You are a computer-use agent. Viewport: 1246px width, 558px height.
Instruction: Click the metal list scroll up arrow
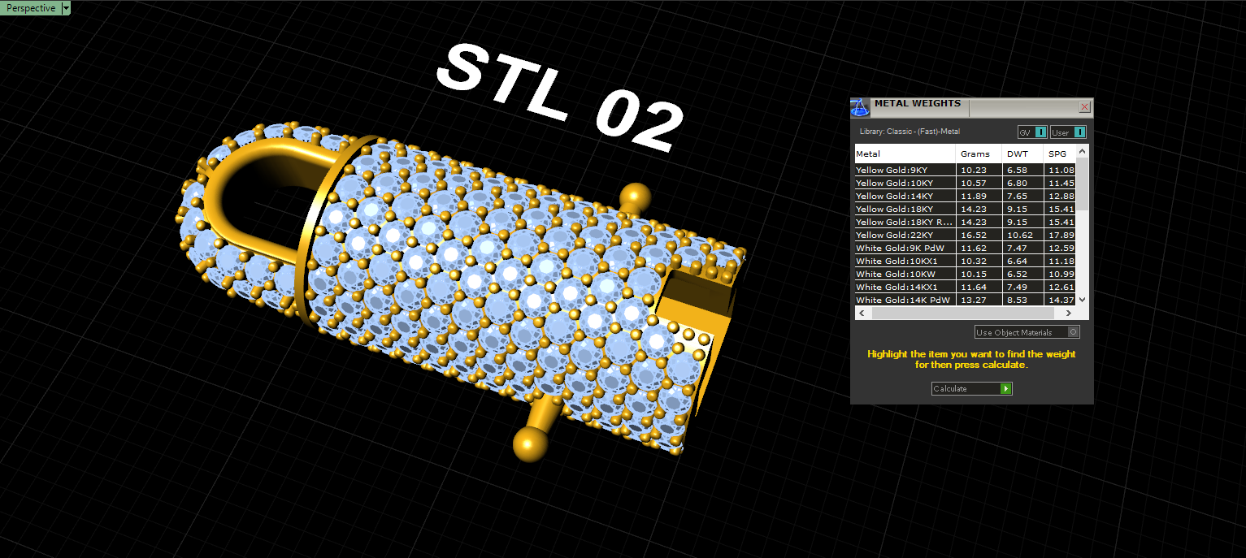click(1082, 151)
